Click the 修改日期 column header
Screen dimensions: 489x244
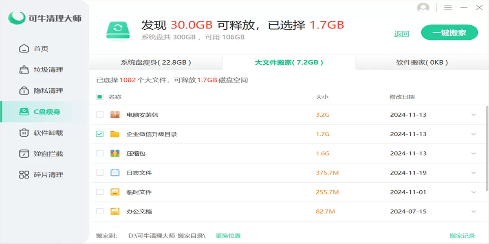pyautogui.click(x=402, y=97)
